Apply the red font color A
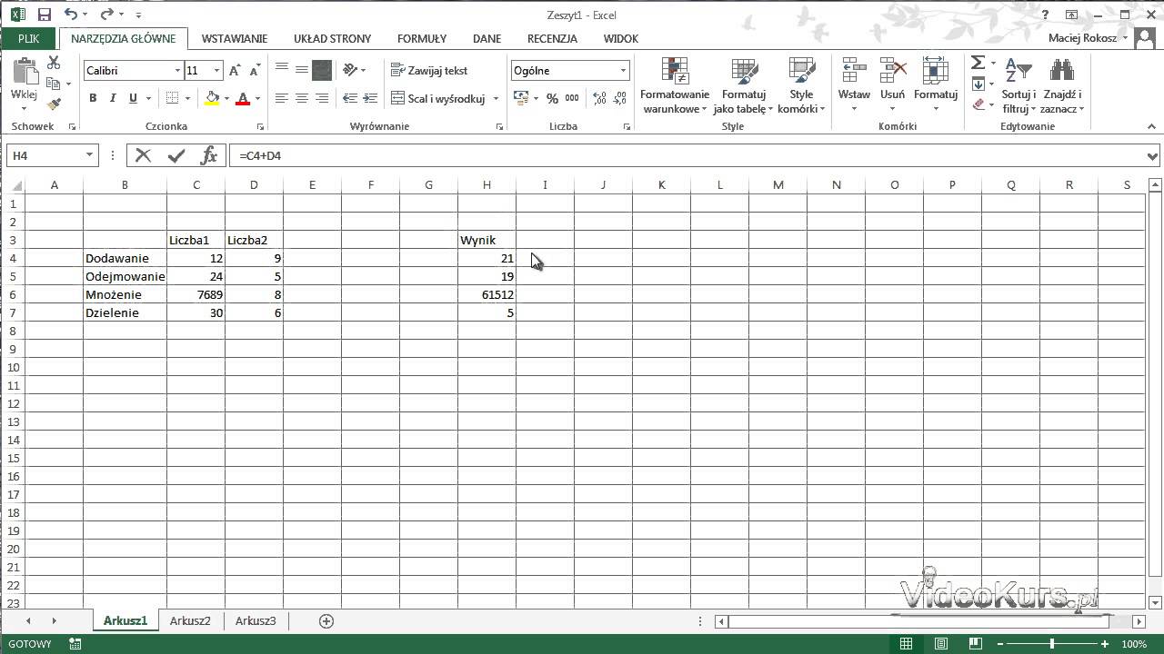 [x=243, y=98]
